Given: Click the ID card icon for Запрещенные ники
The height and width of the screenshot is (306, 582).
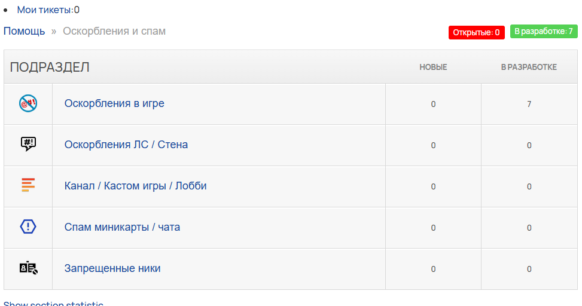Looking at the screenshot, I should (x=29, y=268).
